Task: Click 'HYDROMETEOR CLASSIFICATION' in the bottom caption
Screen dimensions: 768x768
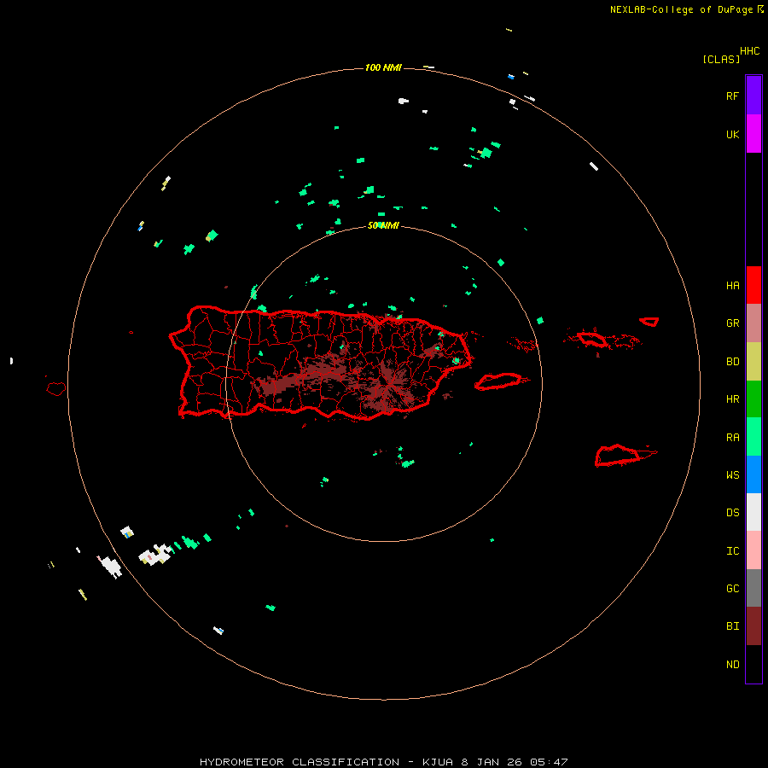Action: [300, 762]
